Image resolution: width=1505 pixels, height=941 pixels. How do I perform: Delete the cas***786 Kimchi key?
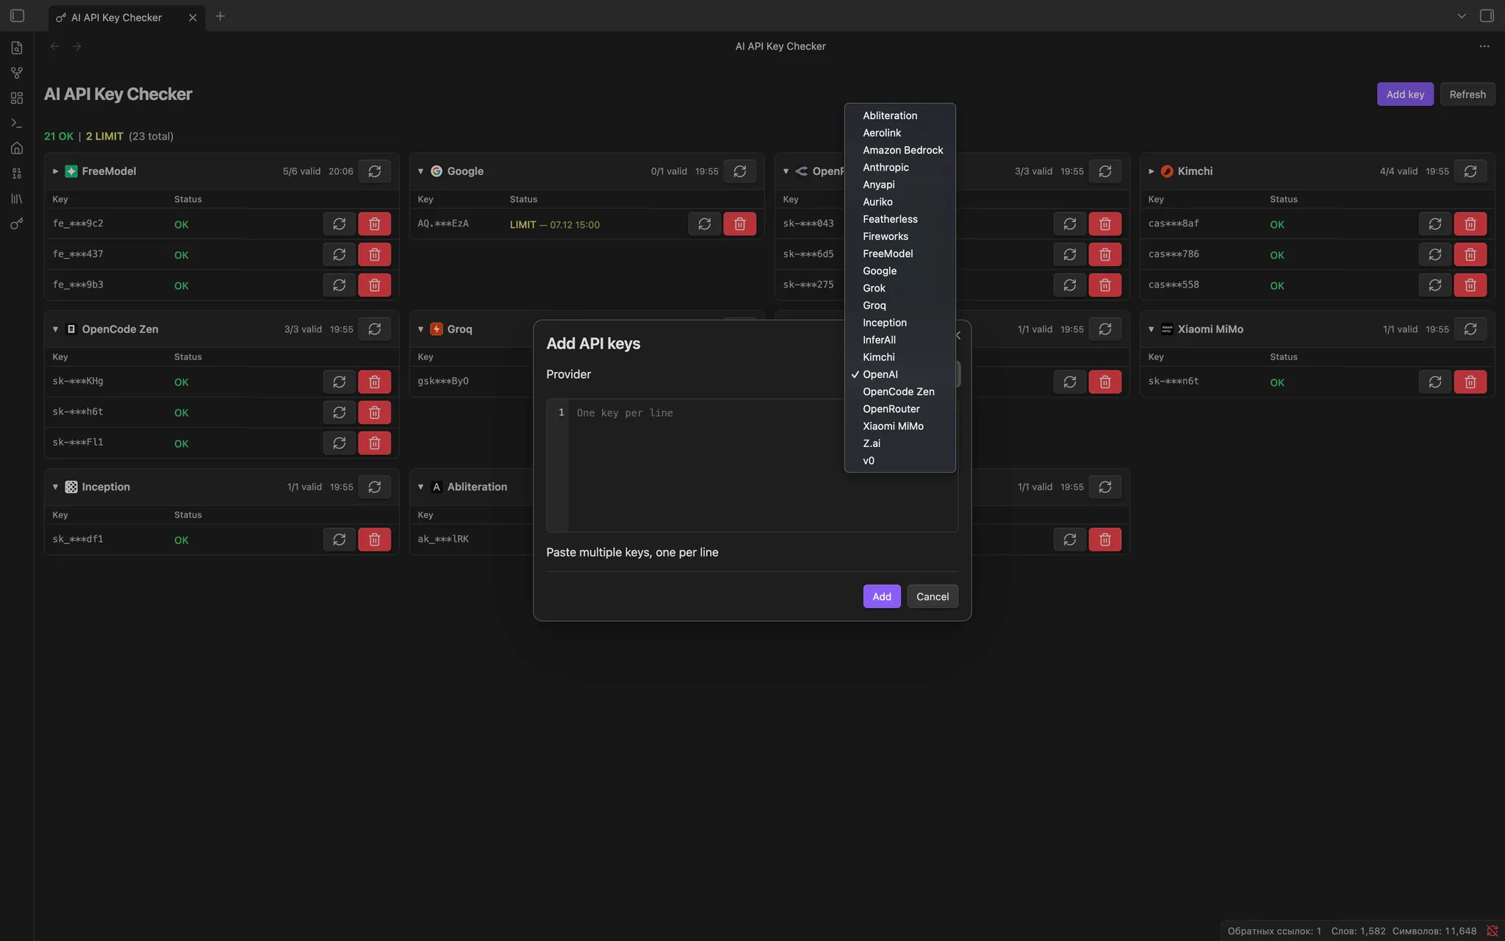click(1470, 254)
